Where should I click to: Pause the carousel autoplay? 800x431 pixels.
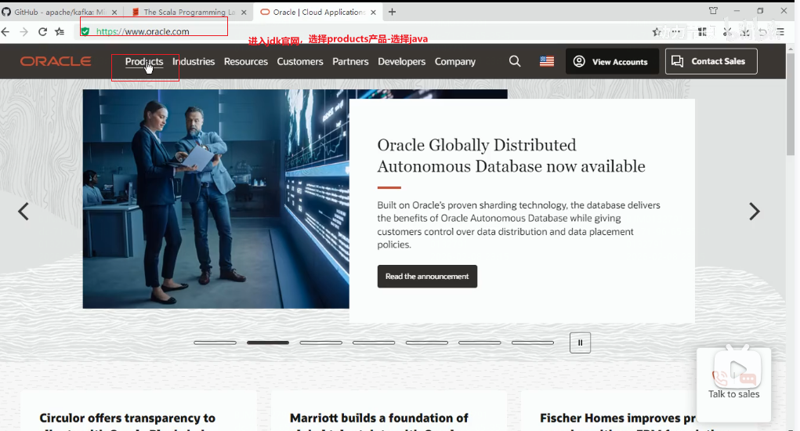click(580, 342)
